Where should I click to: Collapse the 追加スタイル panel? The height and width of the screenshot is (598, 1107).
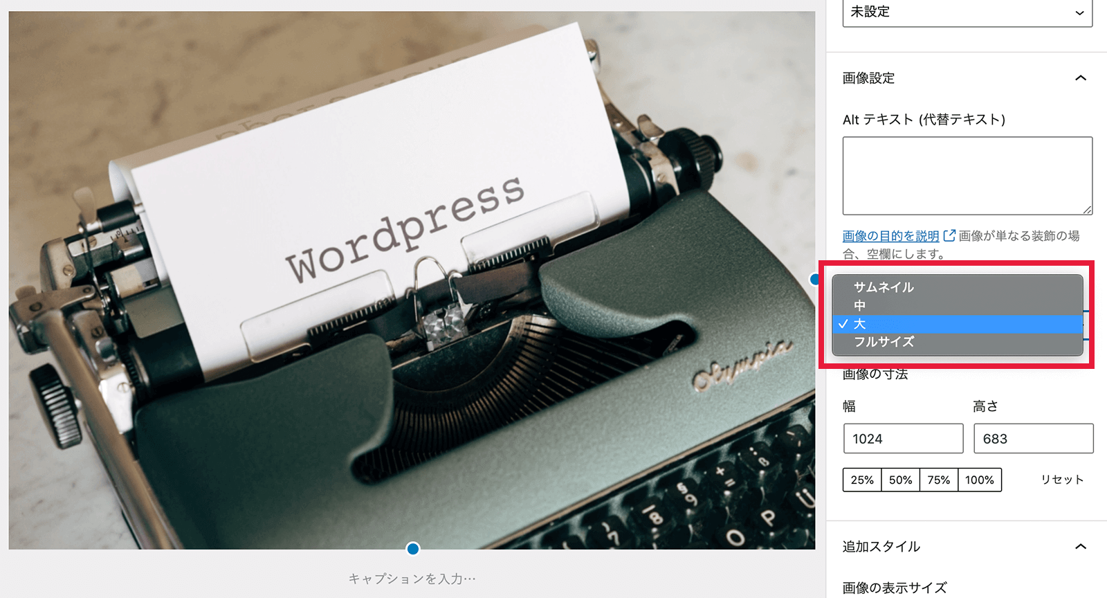point(1081,547)
